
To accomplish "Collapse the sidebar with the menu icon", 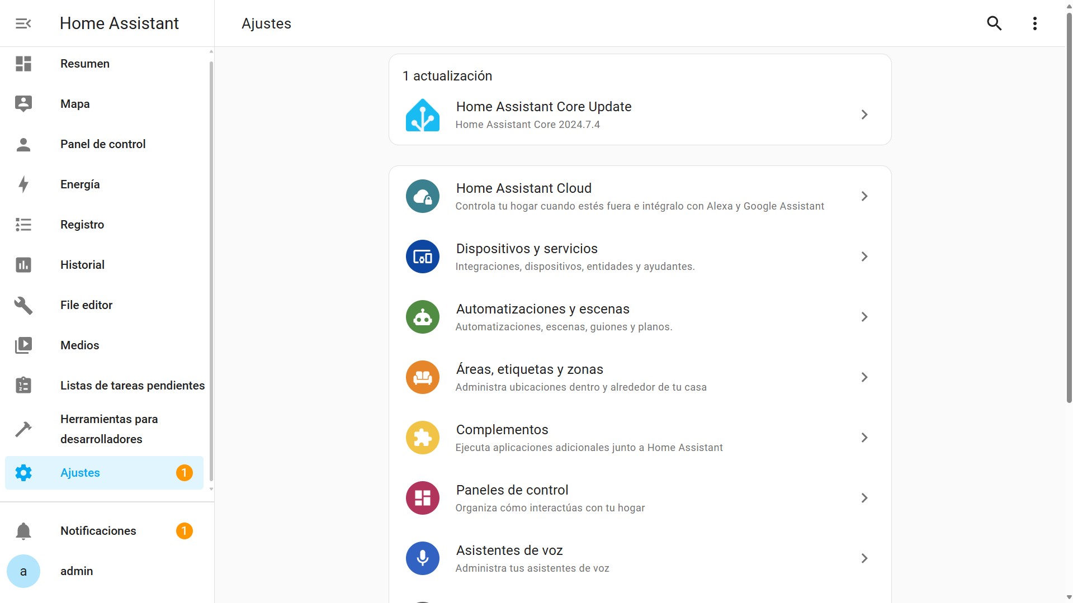I will [x=23, y=23].
